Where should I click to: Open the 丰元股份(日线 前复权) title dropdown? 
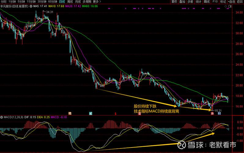(14, 6)
